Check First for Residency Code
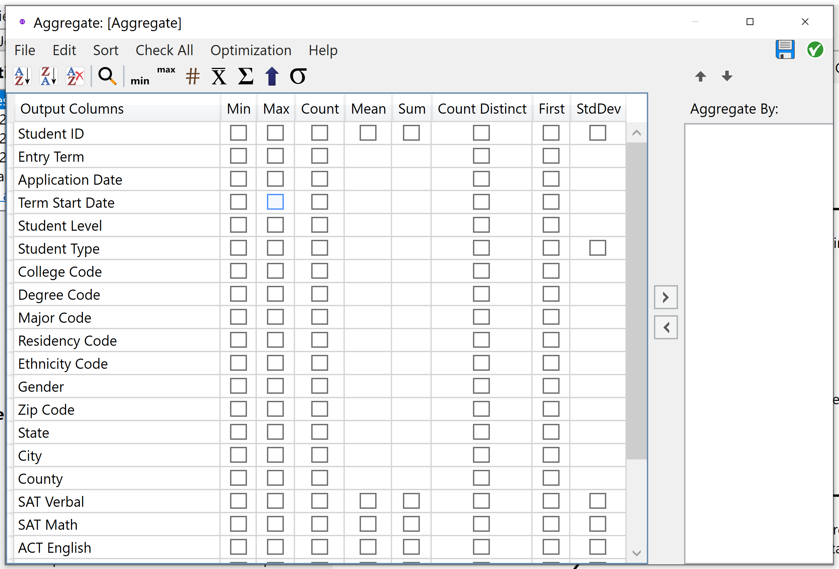 click(x=551, y=340)
